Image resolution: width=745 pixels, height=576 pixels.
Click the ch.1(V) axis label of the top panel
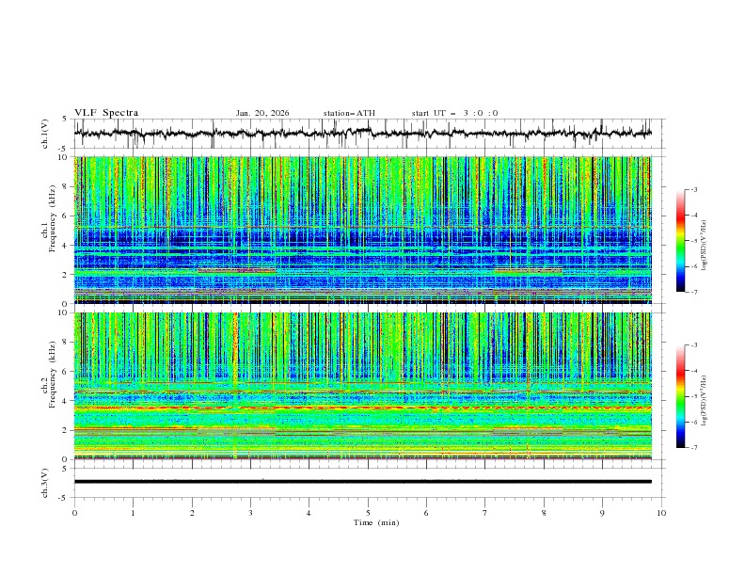(x=47, y=133)
